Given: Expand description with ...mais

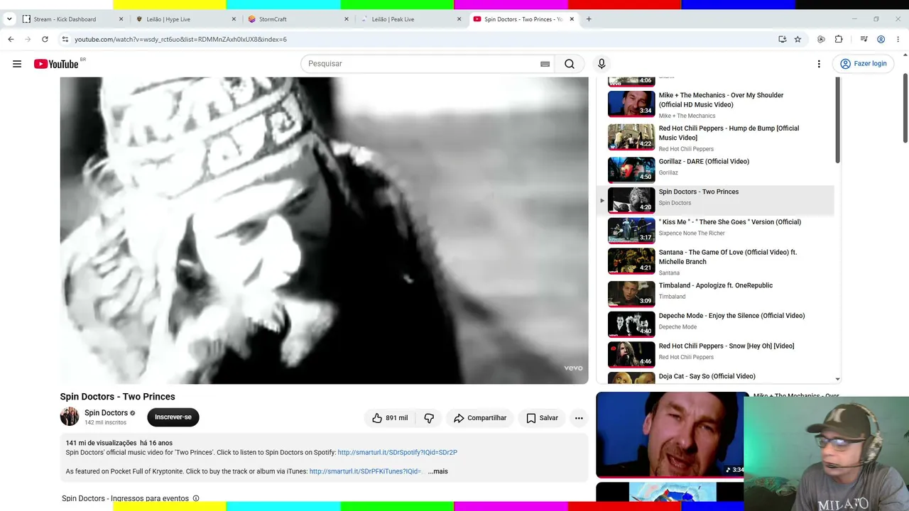Looking at the screenshot, I should 437,471.
